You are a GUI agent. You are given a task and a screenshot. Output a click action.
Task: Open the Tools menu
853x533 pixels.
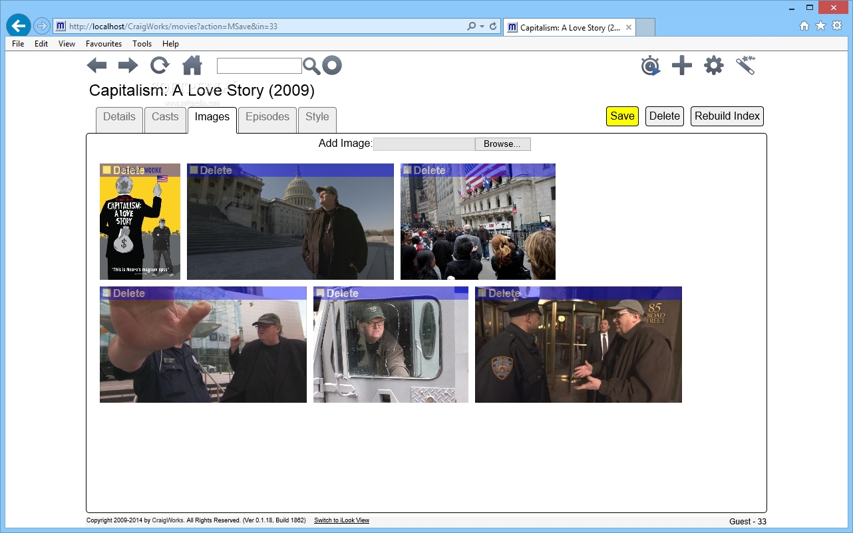tap(142, 44)
